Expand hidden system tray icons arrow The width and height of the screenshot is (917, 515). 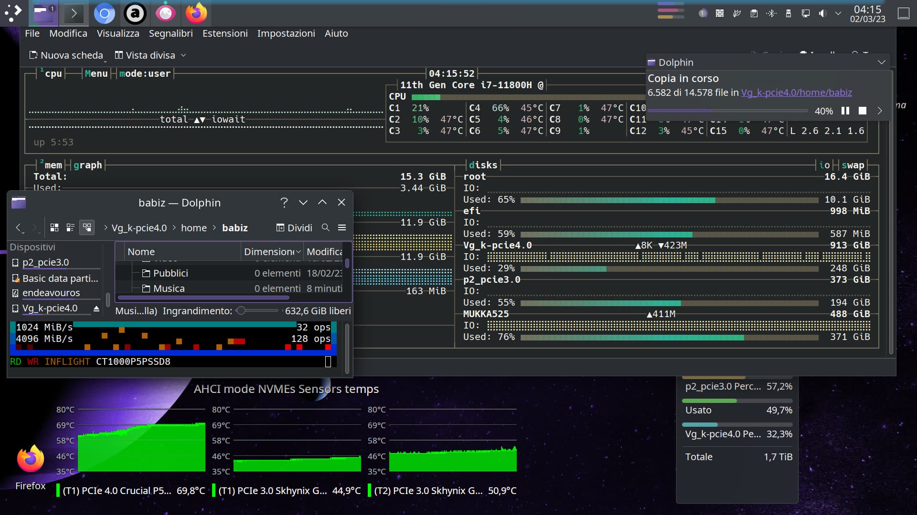[x=838, y=13]
